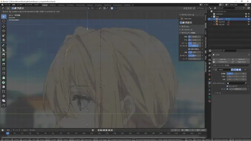Image resolution: width=251 pixels, height=141 pixels.
Task: Toggle the checkbox in randomize operator panel
Action: [189, 49]
